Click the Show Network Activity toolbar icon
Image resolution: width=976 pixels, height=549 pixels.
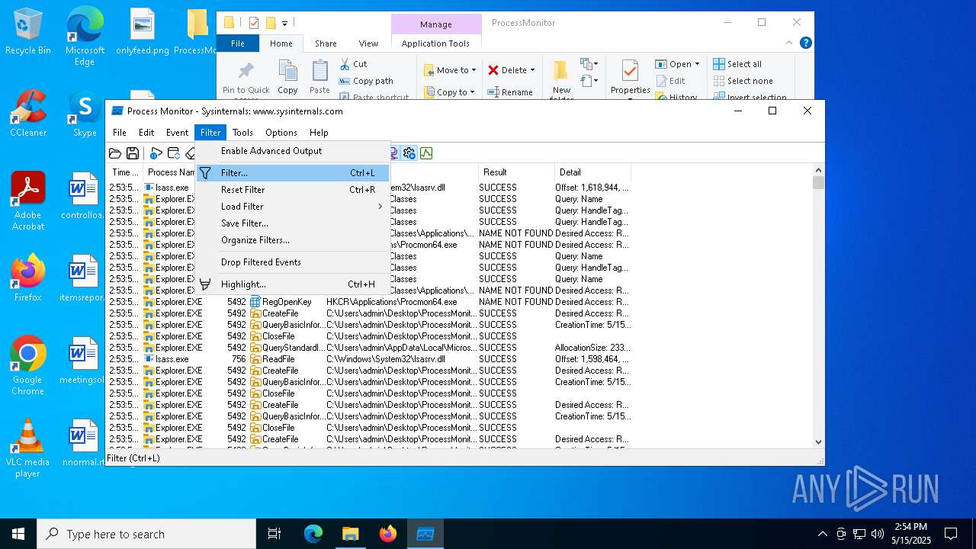coord(393,153)
